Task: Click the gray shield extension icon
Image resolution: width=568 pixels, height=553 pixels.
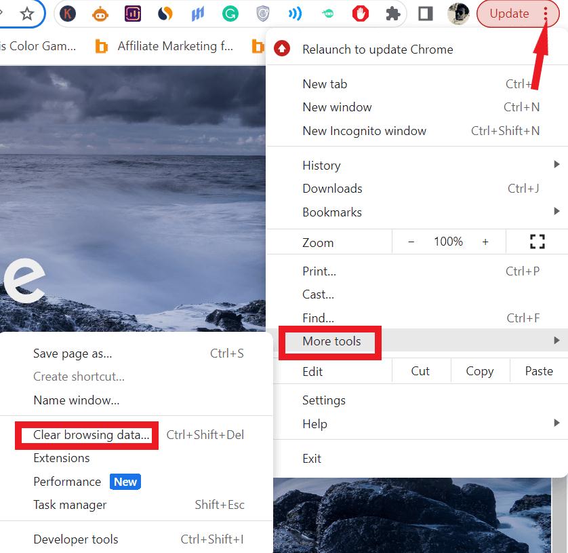Action: 262,14
